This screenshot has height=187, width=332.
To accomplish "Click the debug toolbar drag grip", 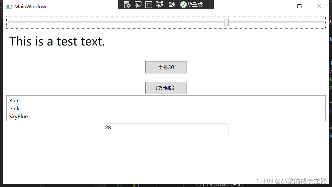I will (120, 5).
